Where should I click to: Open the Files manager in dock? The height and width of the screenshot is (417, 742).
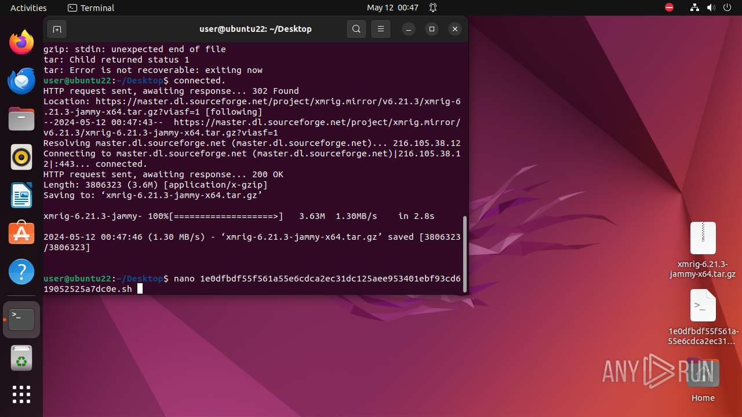coord(21,119)
